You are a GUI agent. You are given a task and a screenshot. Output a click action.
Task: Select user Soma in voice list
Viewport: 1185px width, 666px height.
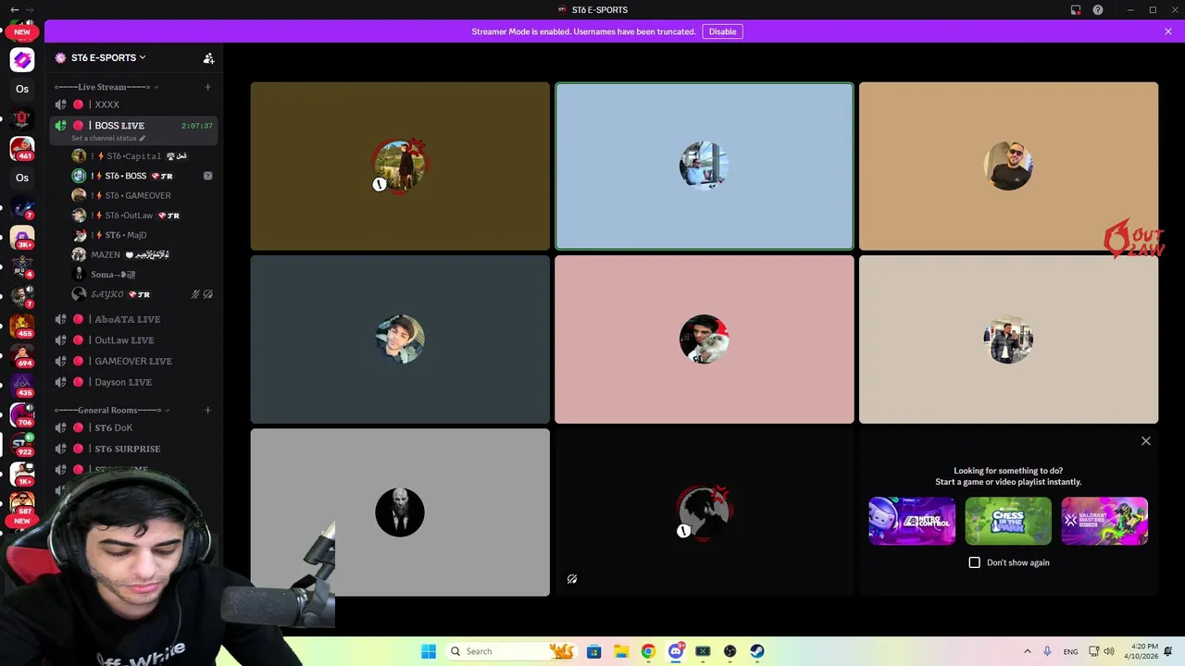click(143, 275)
